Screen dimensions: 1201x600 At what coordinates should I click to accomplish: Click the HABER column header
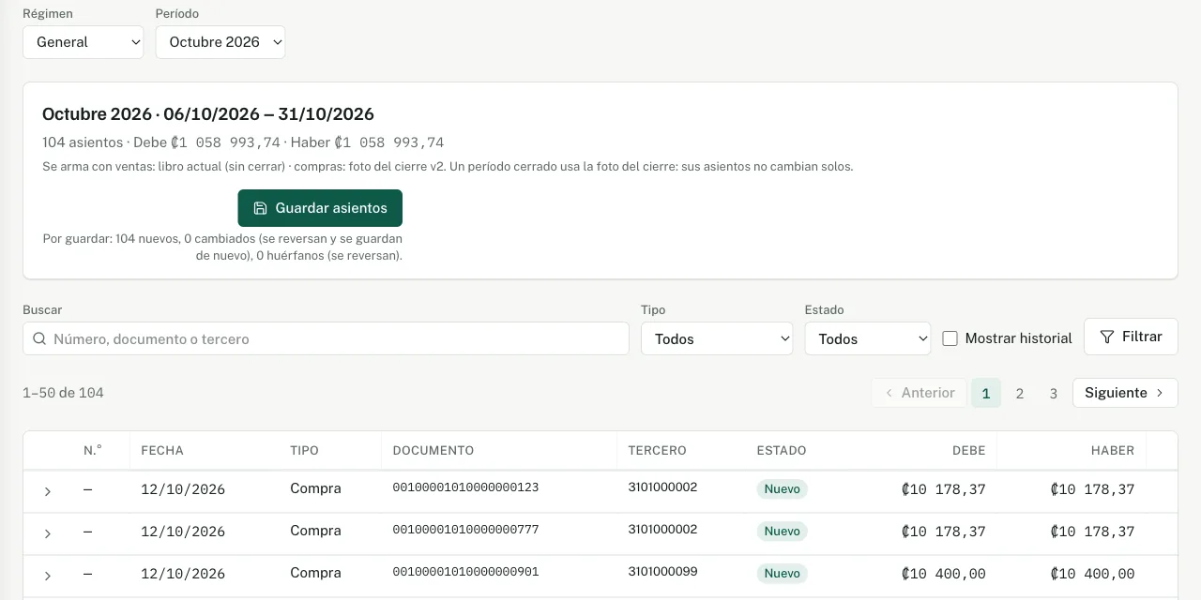[1113, 451]
